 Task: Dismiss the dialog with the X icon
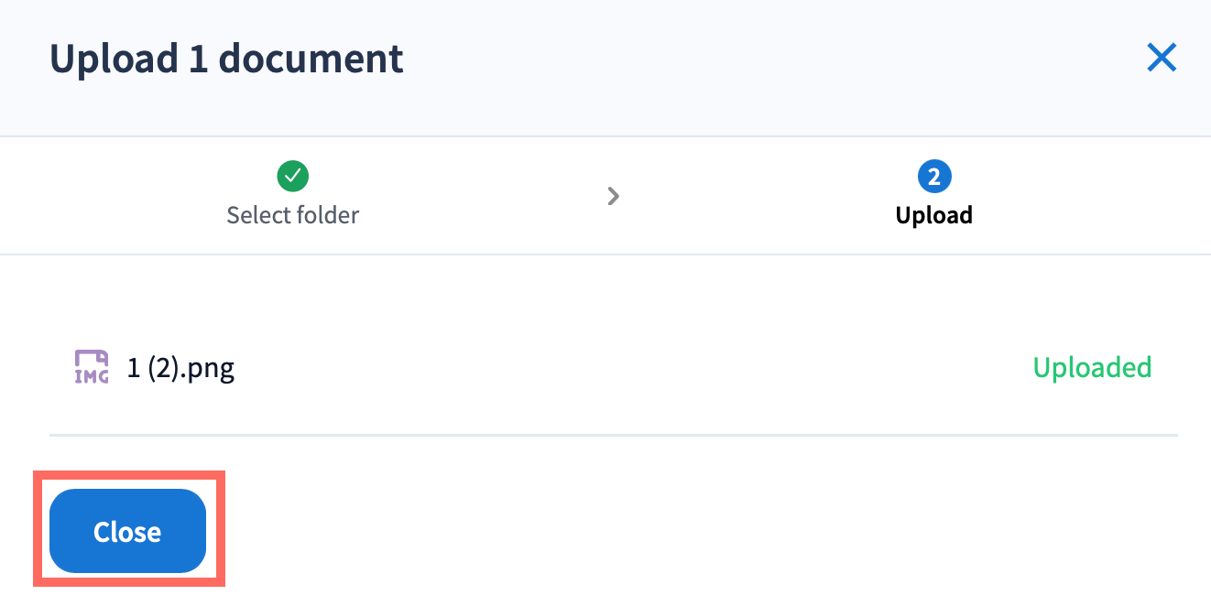click(1162, 59)
